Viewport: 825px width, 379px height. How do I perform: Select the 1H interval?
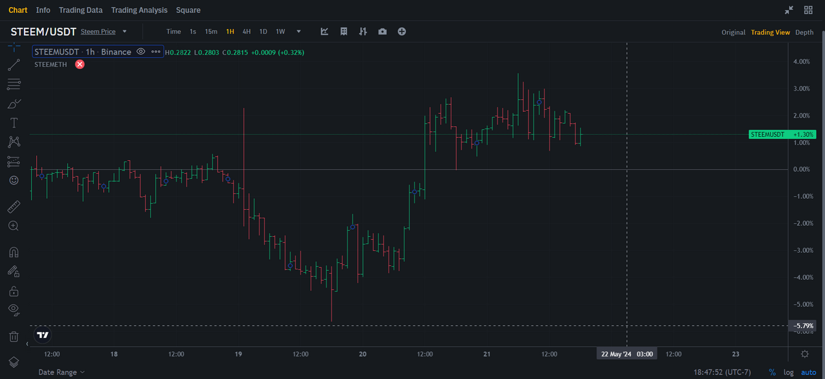coord(230,32)
